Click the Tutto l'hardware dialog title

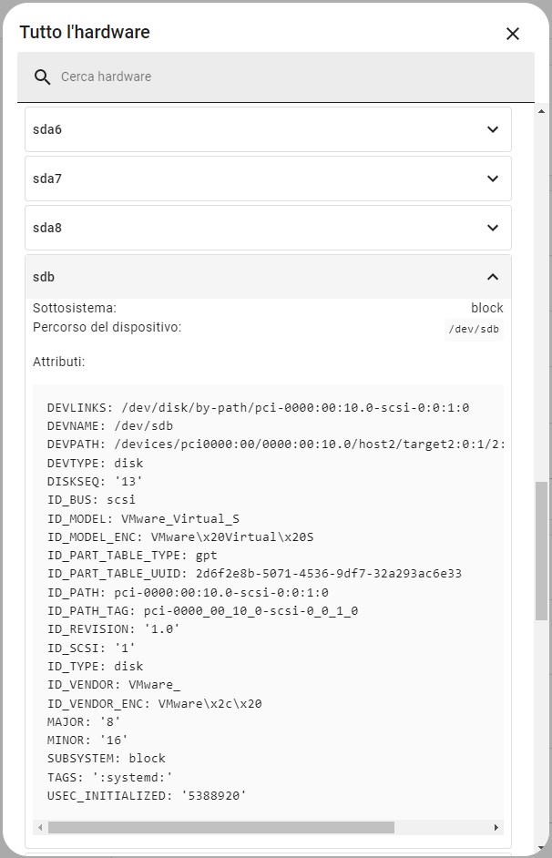coord(87,33)
